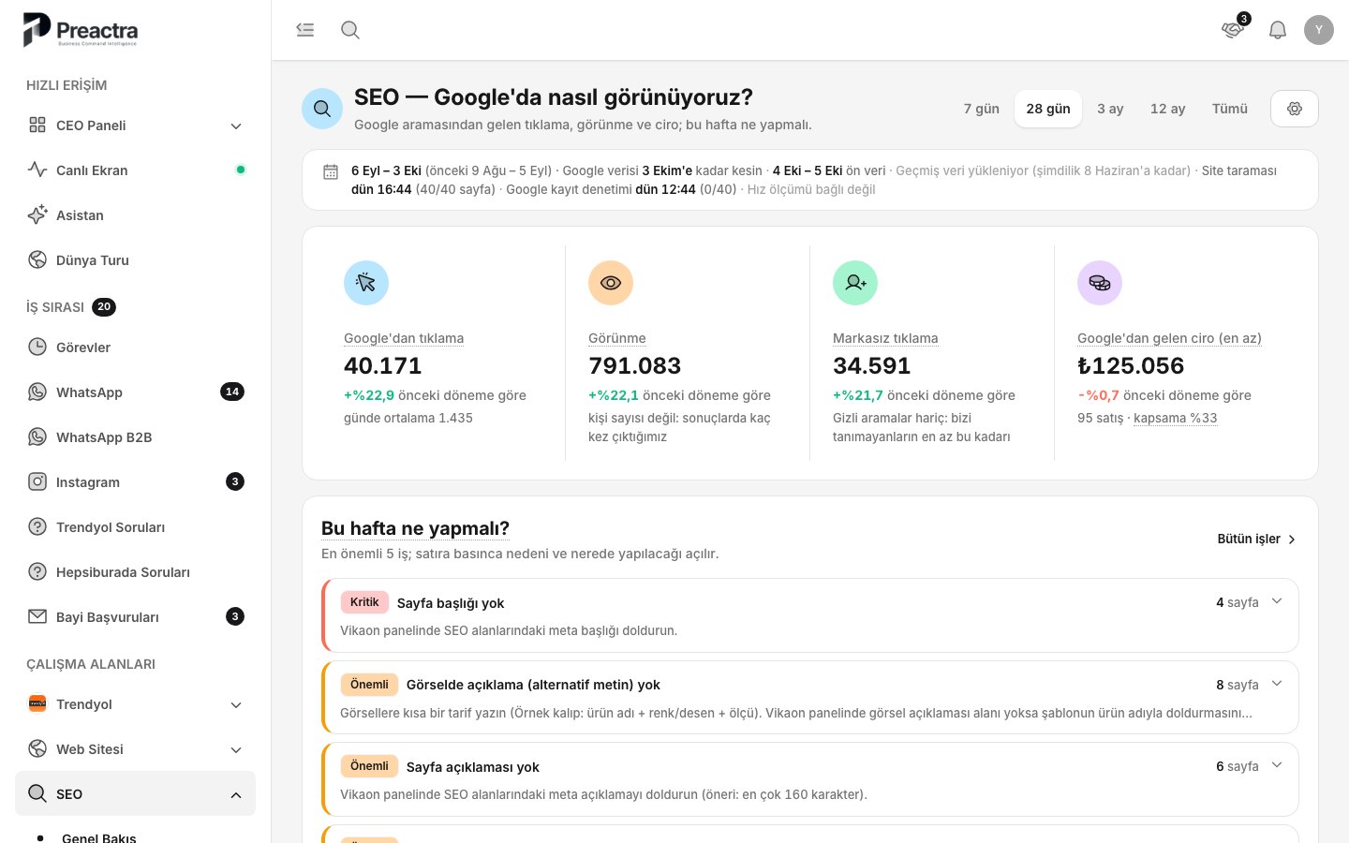
Task: Click the Kritik badge
Action: pyautogui.click(x=364, y=602)
